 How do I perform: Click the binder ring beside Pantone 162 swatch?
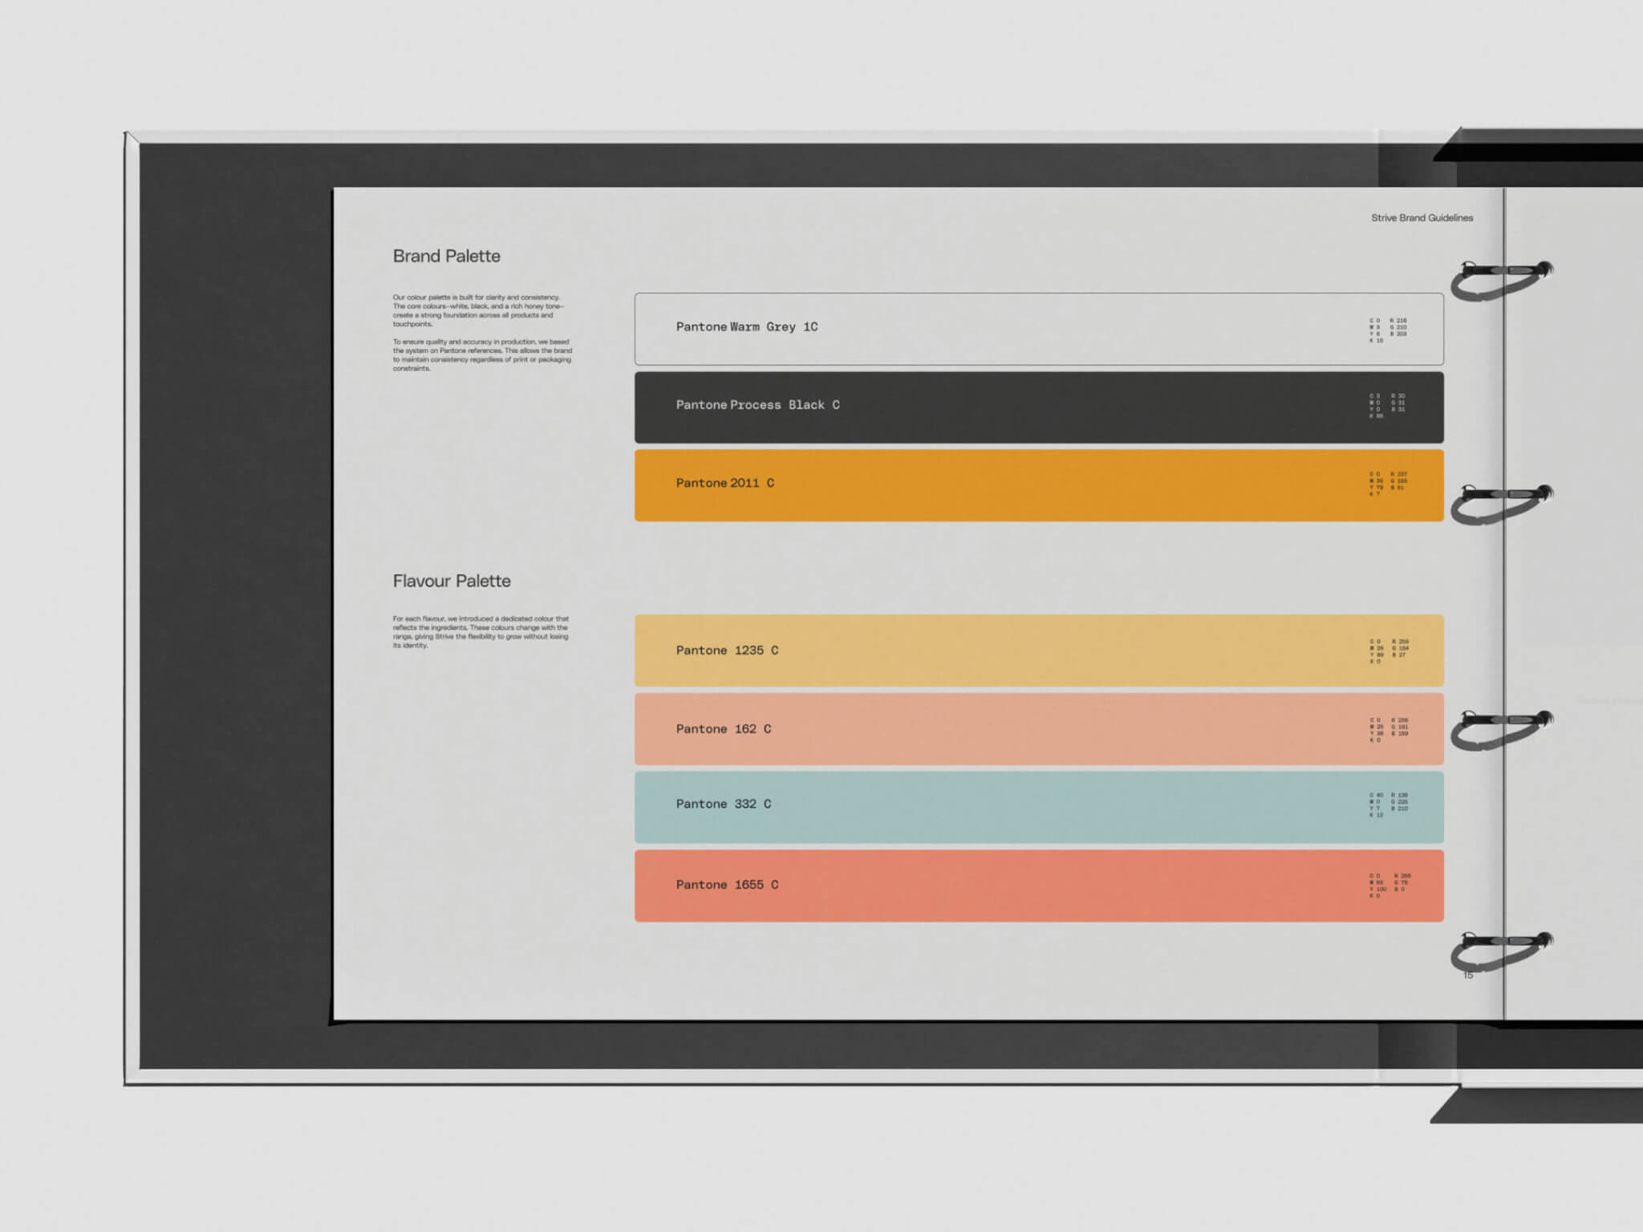click(x=1502, y=730)
